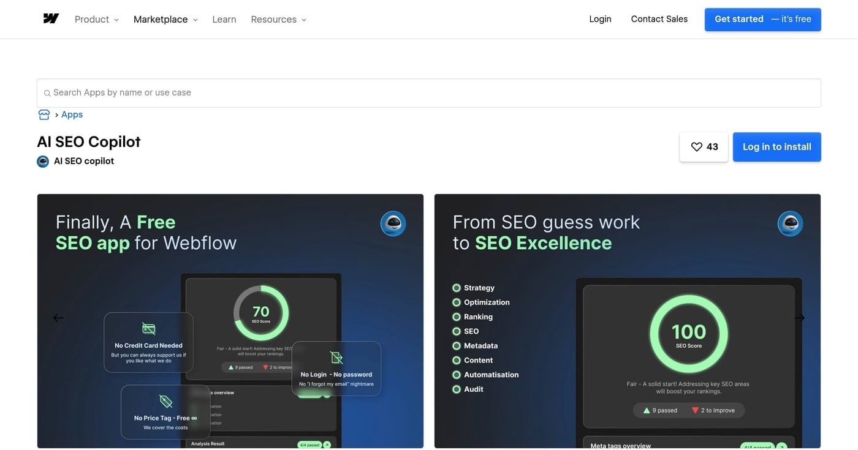Click the 2 to improve indicator on second slide
This screenshot has height=450, width=858.
point(713,410)
